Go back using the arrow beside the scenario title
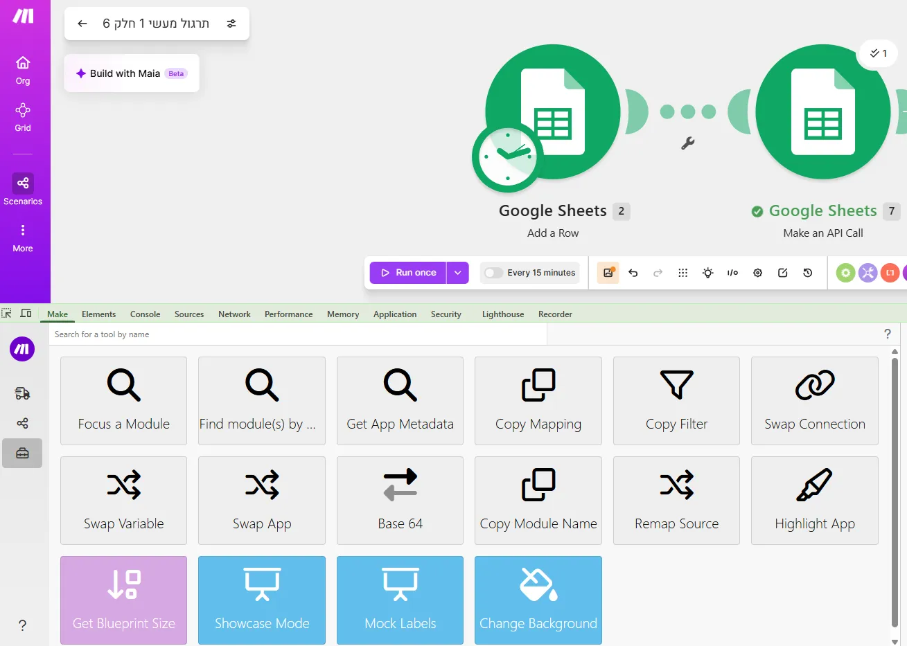This screenshot has height=646, width=907. [x=82, y=24]
